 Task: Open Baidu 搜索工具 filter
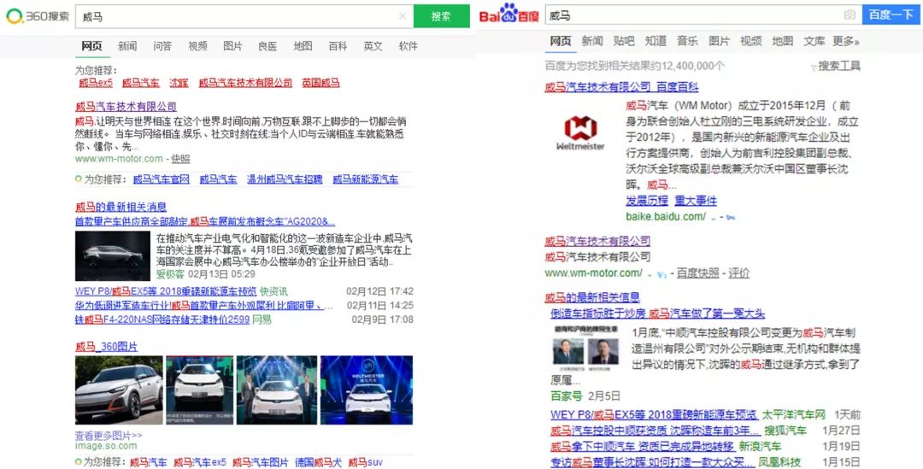pyautogui.click(x=835, y=66)
